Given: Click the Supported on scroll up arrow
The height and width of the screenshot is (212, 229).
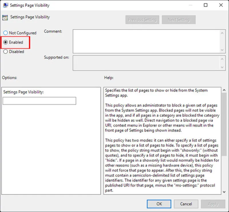Looking at the screenshot, I should tap(222, 59).
